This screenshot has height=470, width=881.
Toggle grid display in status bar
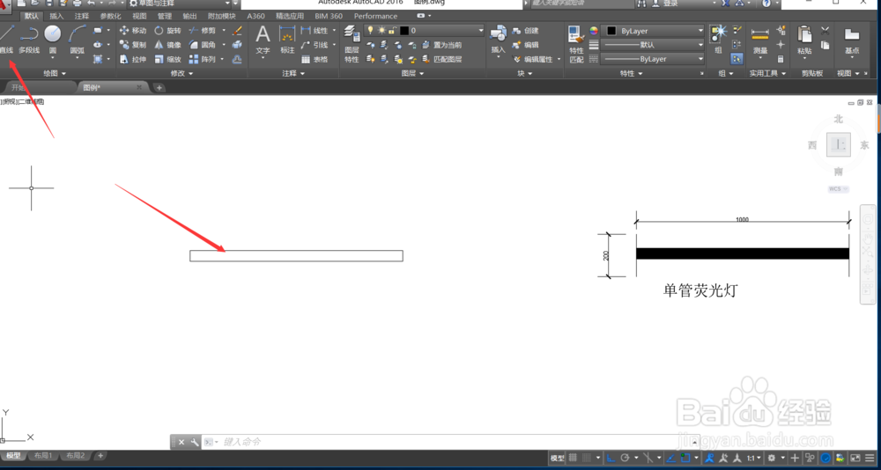click(x=573, y=458)
